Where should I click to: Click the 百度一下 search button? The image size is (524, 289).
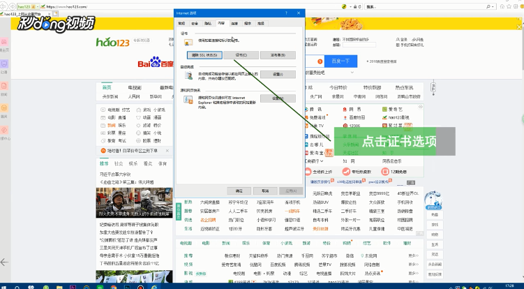340,61
